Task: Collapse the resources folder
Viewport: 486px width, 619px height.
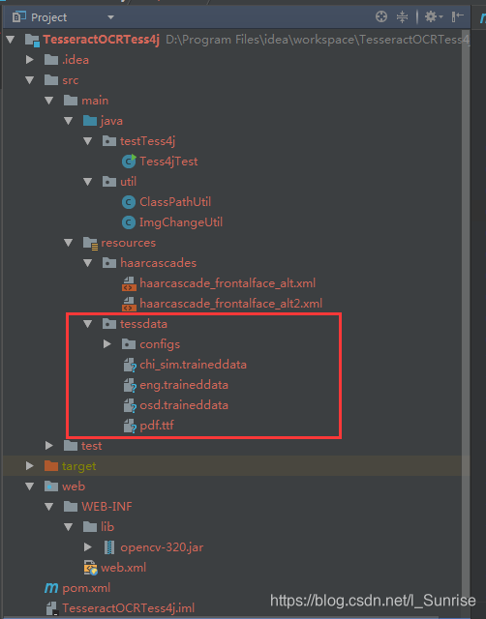Action: point(69,243)
